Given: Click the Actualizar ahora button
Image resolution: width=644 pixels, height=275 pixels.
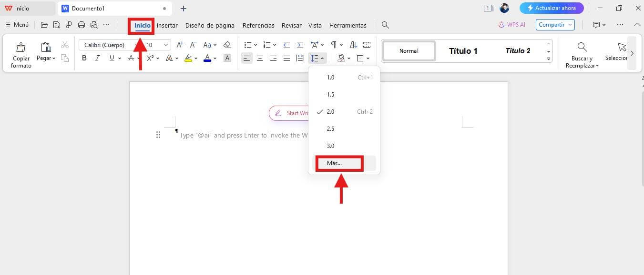Looking at the screenshot, I should tap(552, 8).
